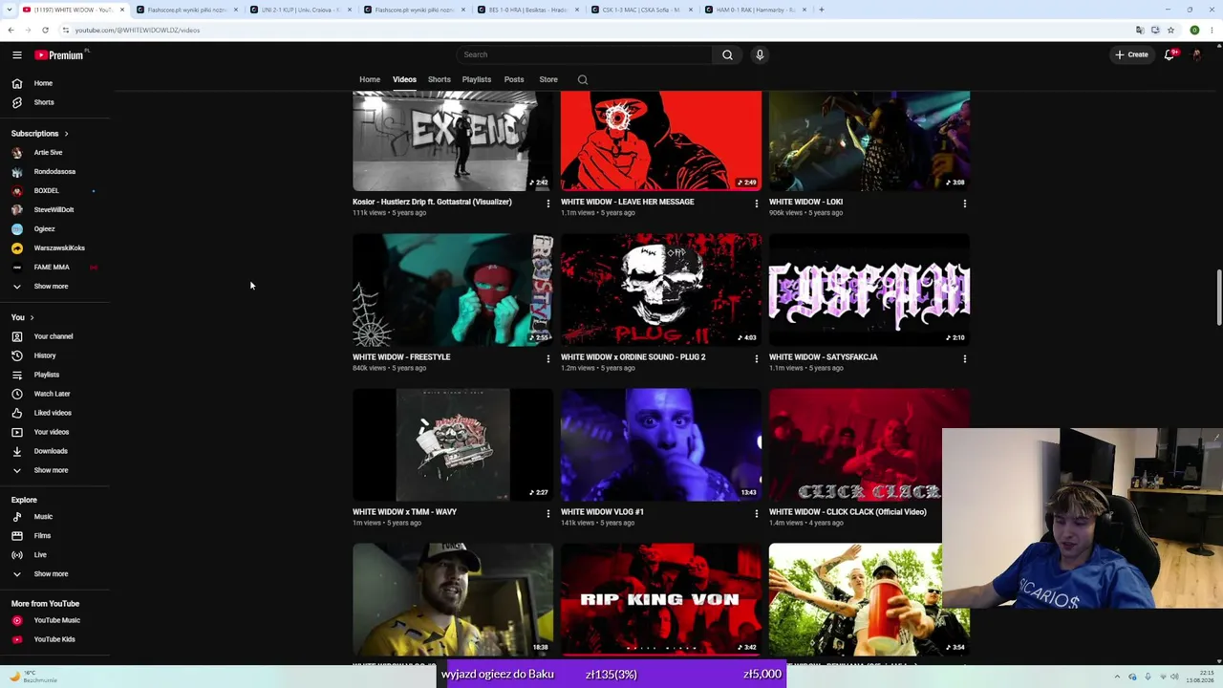Open YouTube Music from More from YouTube
1223x688 pixels.
tap(56, 620)
